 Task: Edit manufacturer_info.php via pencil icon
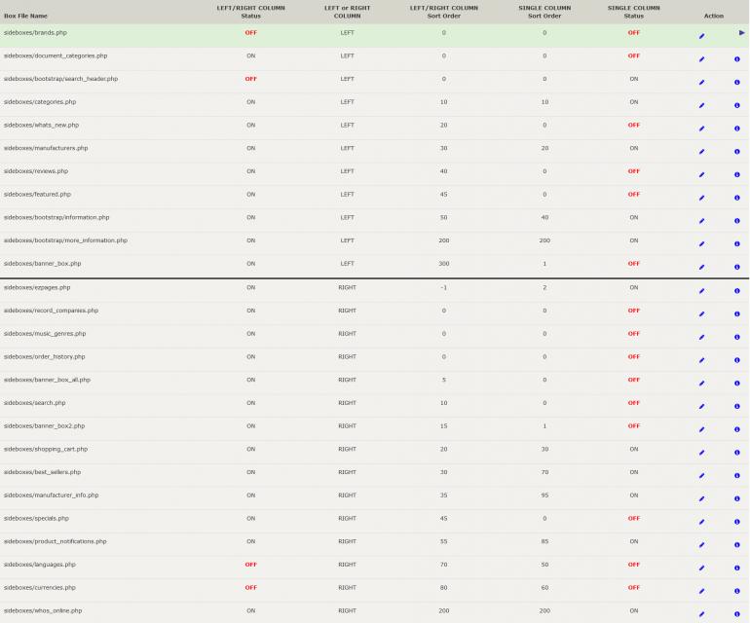pos(701,498)
